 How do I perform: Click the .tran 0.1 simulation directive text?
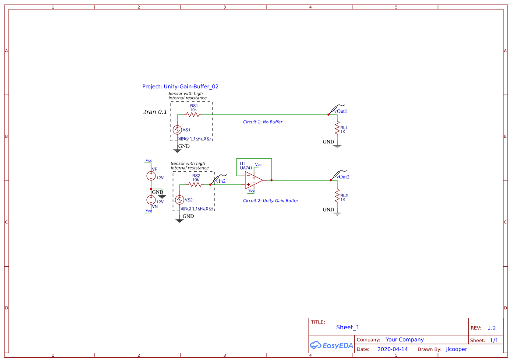coord(154,112)
